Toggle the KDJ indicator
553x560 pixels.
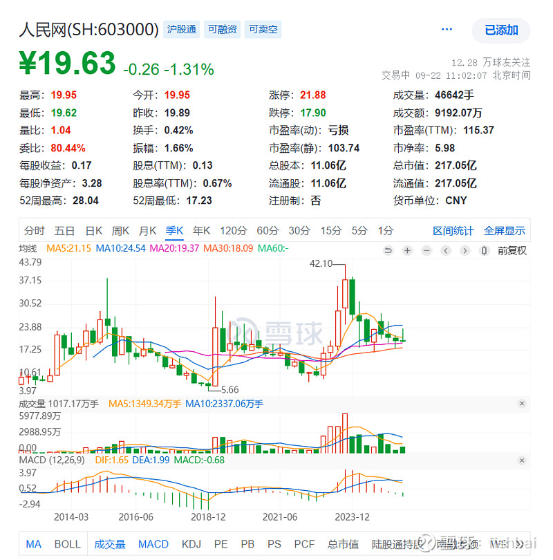coord(191,544)
